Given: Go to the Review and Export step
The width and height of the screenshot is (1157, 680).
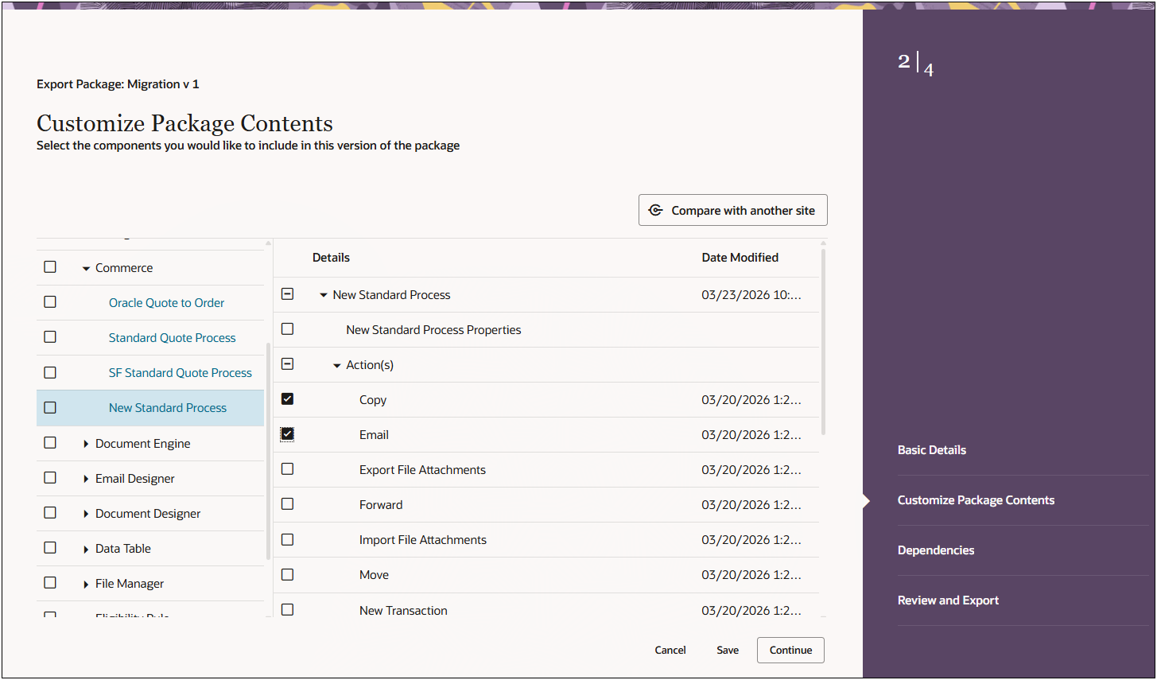Looking at the screenshot, I should click(948, 600).
